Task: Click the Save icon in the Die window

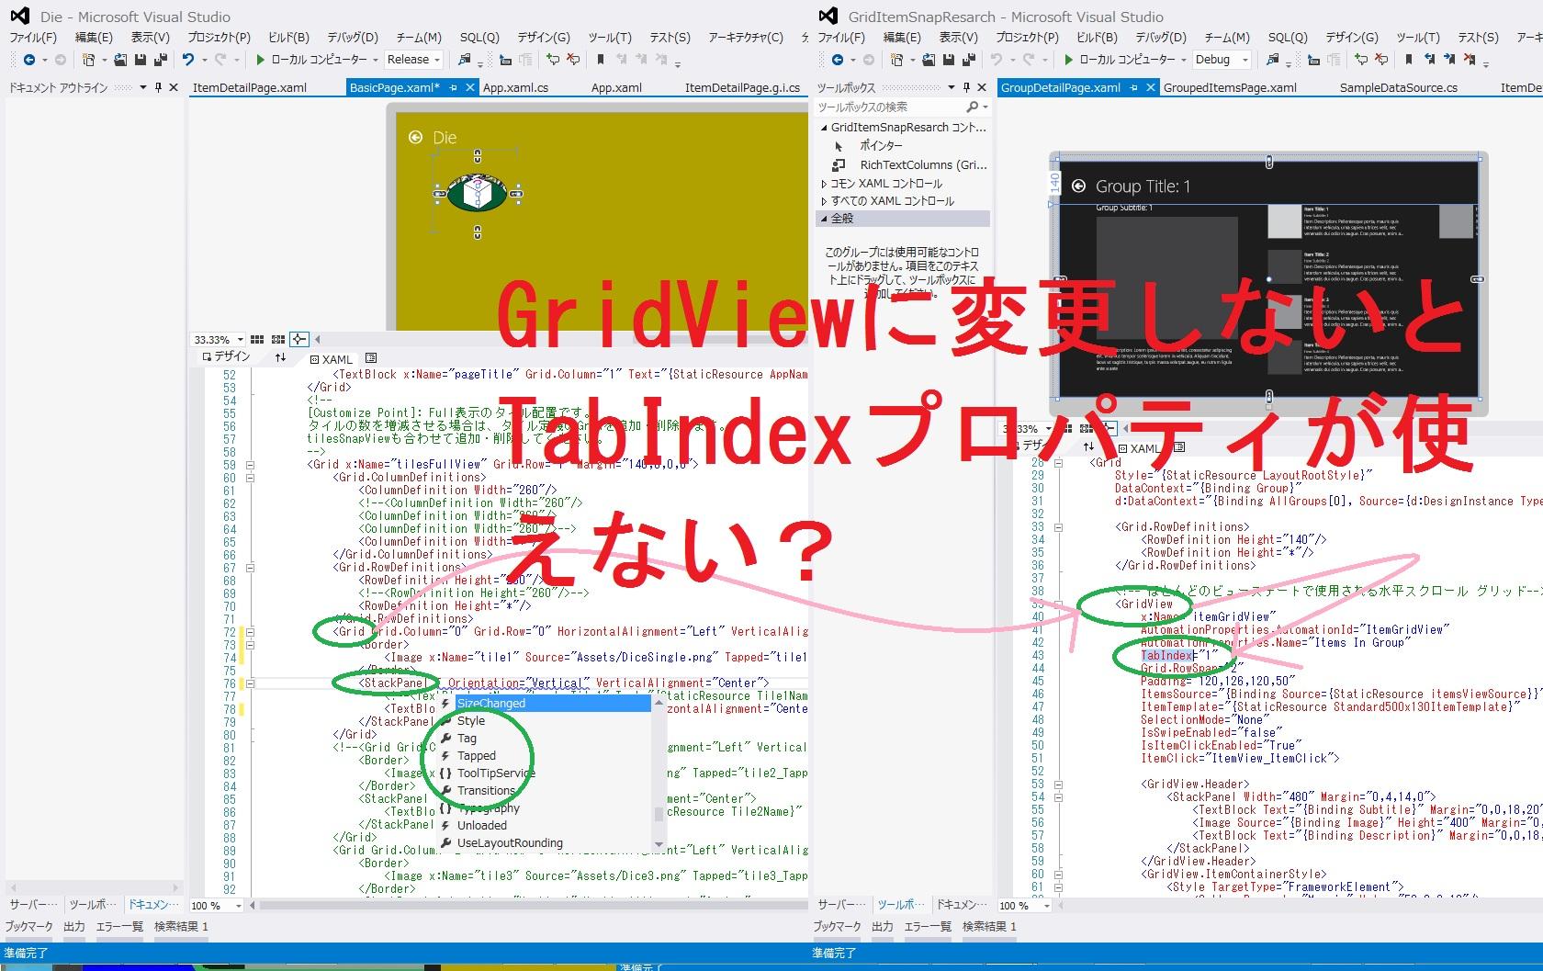Action: click(x=141, y=60)
